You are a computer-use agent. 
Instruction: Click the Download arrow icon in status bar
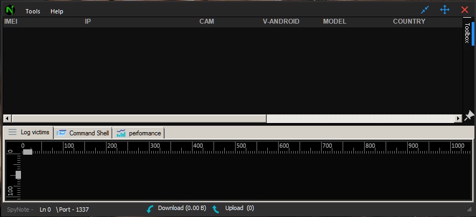pyautogui.click(x=150, y=209)
